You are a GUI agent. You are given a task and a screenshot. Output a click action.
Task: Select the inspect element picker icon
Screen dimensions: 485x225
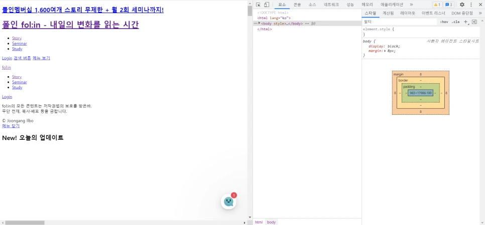(x=258, y=5)
